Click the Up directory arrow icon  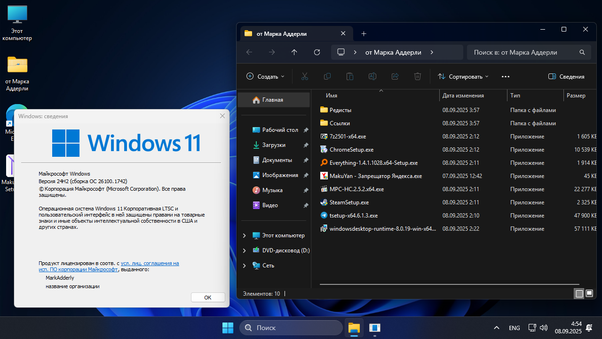294,52
